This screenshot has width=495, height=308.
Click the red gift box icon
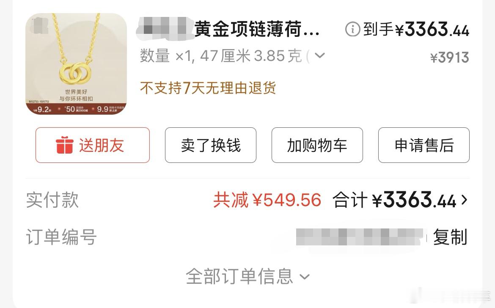(x=65, y=145)
